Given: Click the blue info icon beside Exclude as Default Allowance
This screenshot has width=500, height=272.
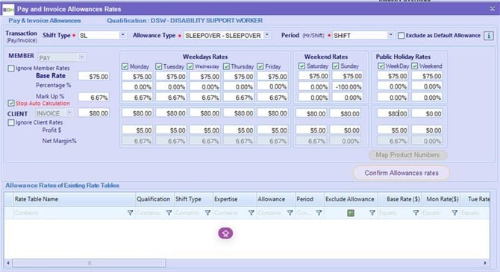Looking at the screenshot, I should pos(489,35).
